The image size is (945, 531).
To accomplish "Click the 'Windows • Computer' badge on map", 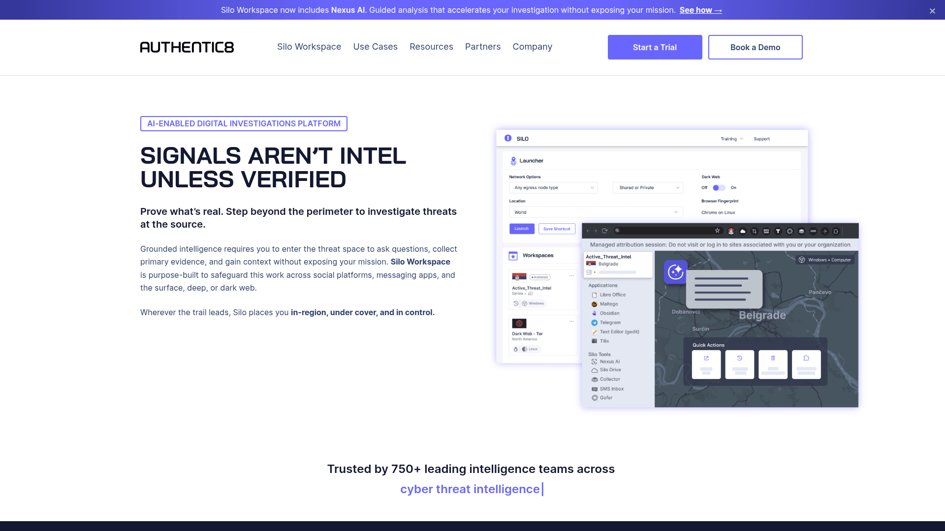I will click(x=825, y=260).
